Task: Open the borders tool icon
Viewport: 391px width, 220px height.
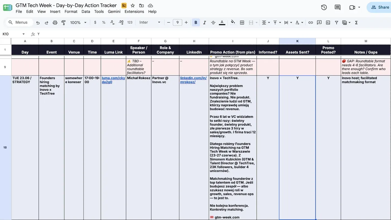Action: 242,22
